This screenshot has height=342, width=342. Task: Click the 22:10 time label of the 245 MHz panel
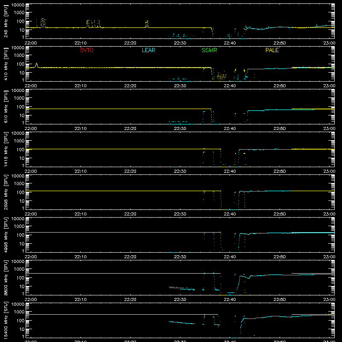point(80,43)
